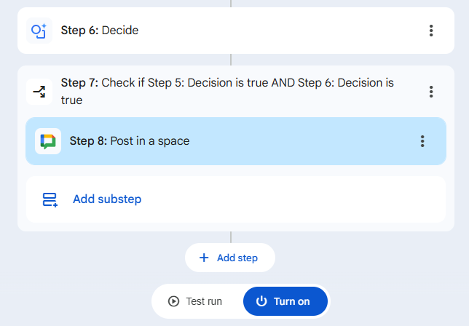Click the Add substep icon

(x=50, y=199)
